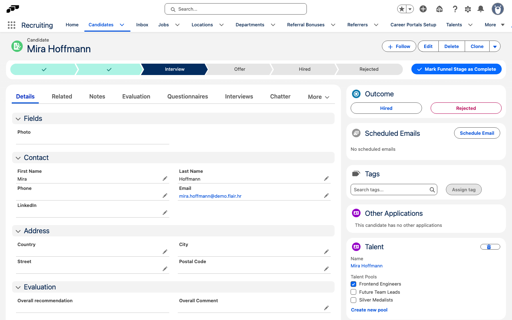Image resolution: width=512 pixels, height=320 pixels.
Task: Collapse the Fields section
Action: [18, 119]
